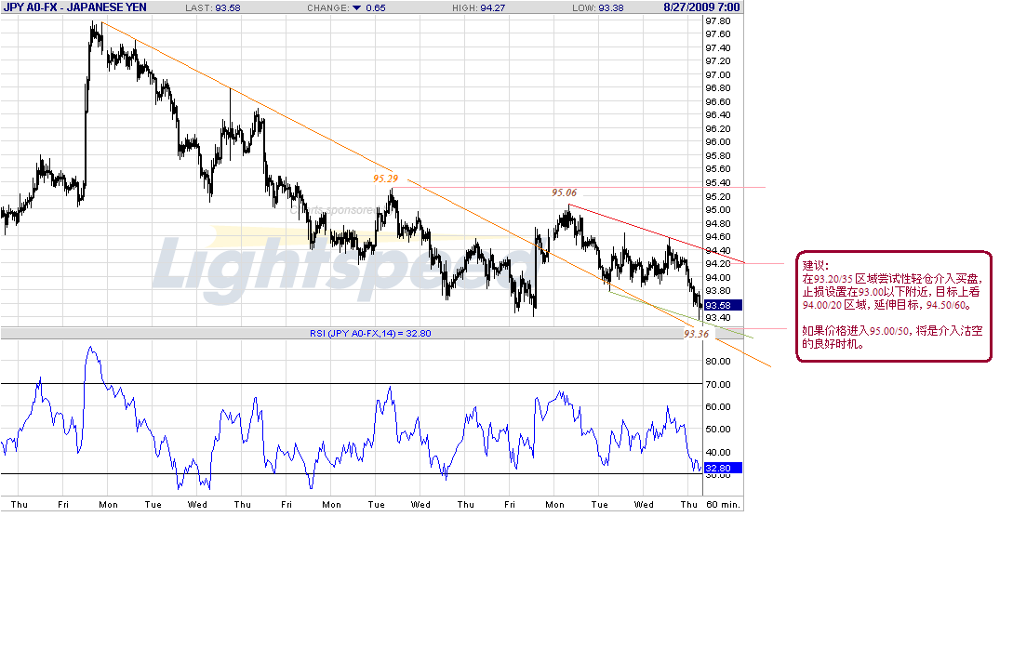Click the 97.80 price axis label

click(718, 20)
